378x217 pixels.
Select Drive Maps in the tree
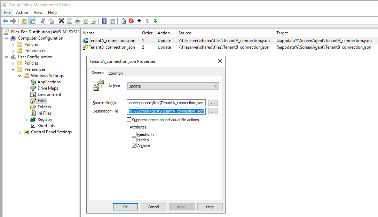point(48,88)
